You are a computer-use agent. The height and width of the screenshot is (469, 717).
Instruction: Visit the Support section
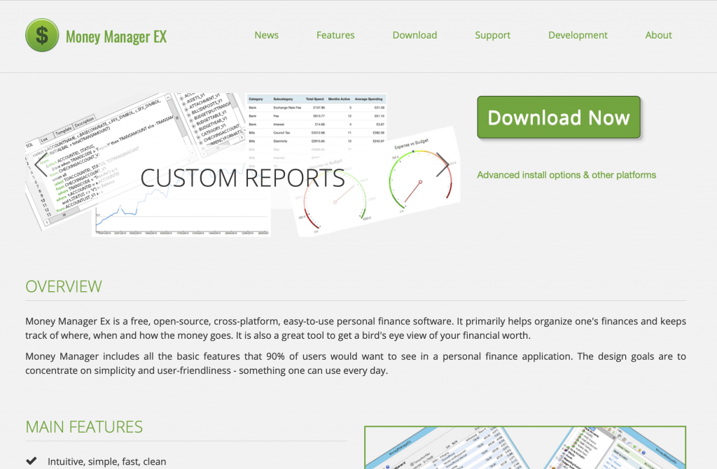[492, 35]
